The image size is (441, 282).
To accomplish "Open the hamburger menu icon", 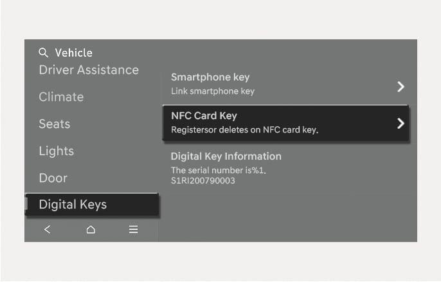I will point(133,230).
